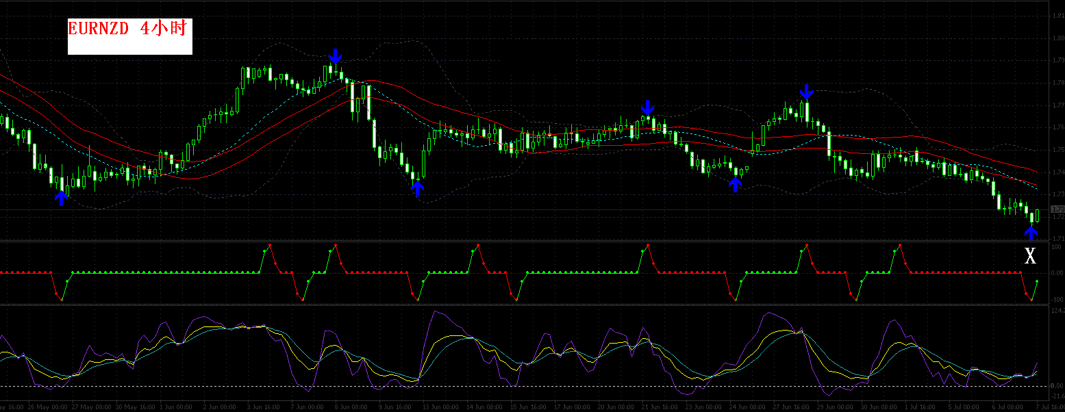Select the 27 Jun 16:00 time label
Viewport: 1065px width, 412px height.
(x=792, y=407)
